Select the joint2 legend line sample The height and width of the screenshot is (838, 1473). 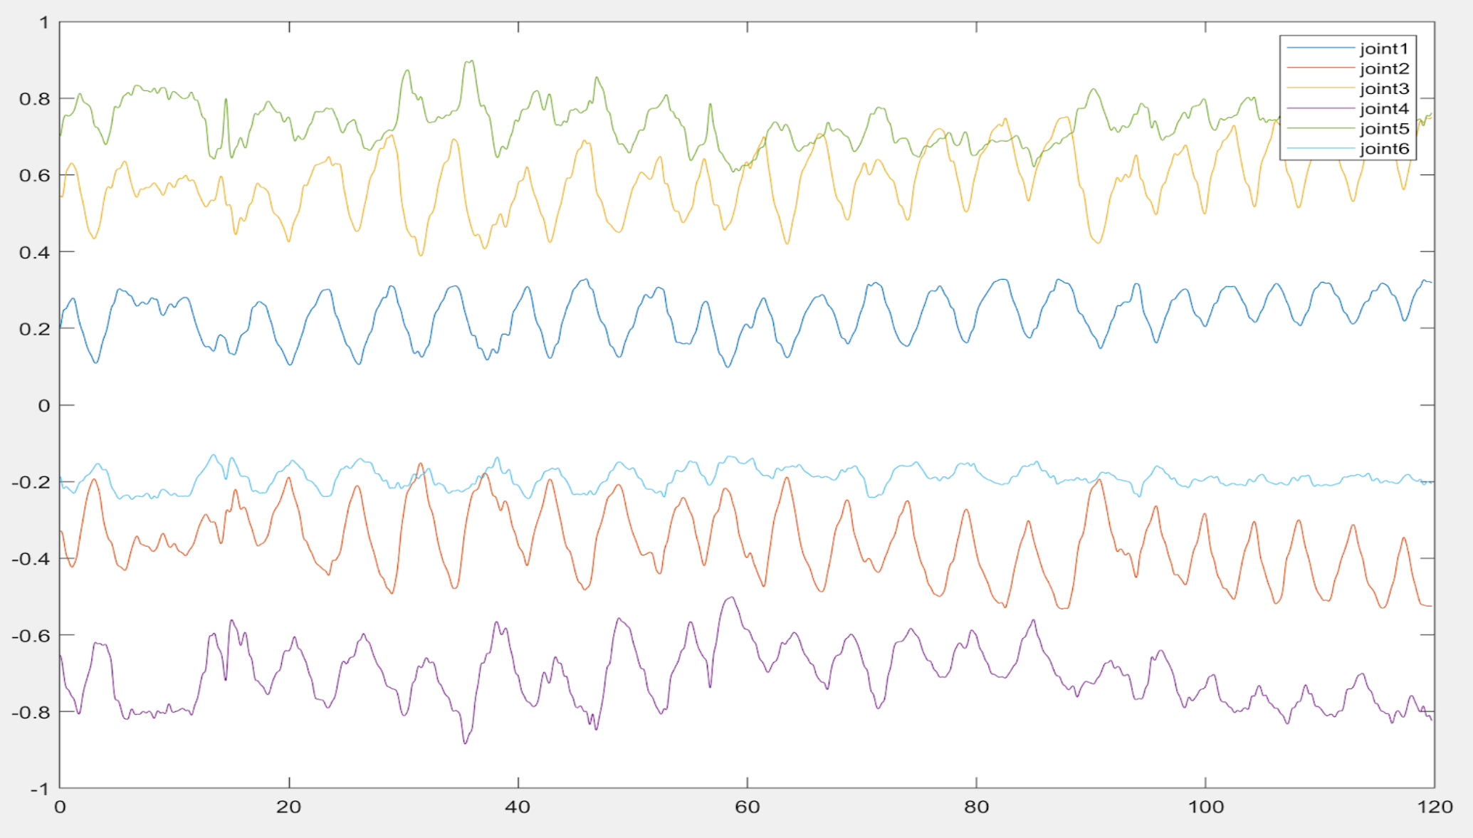pyautogui.click(x=1323, y=67)
